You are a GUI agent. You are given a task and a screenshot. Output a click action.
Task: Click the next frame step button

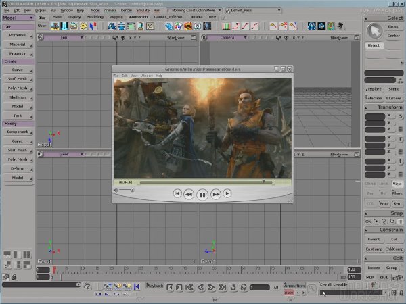tap(179, 288)
